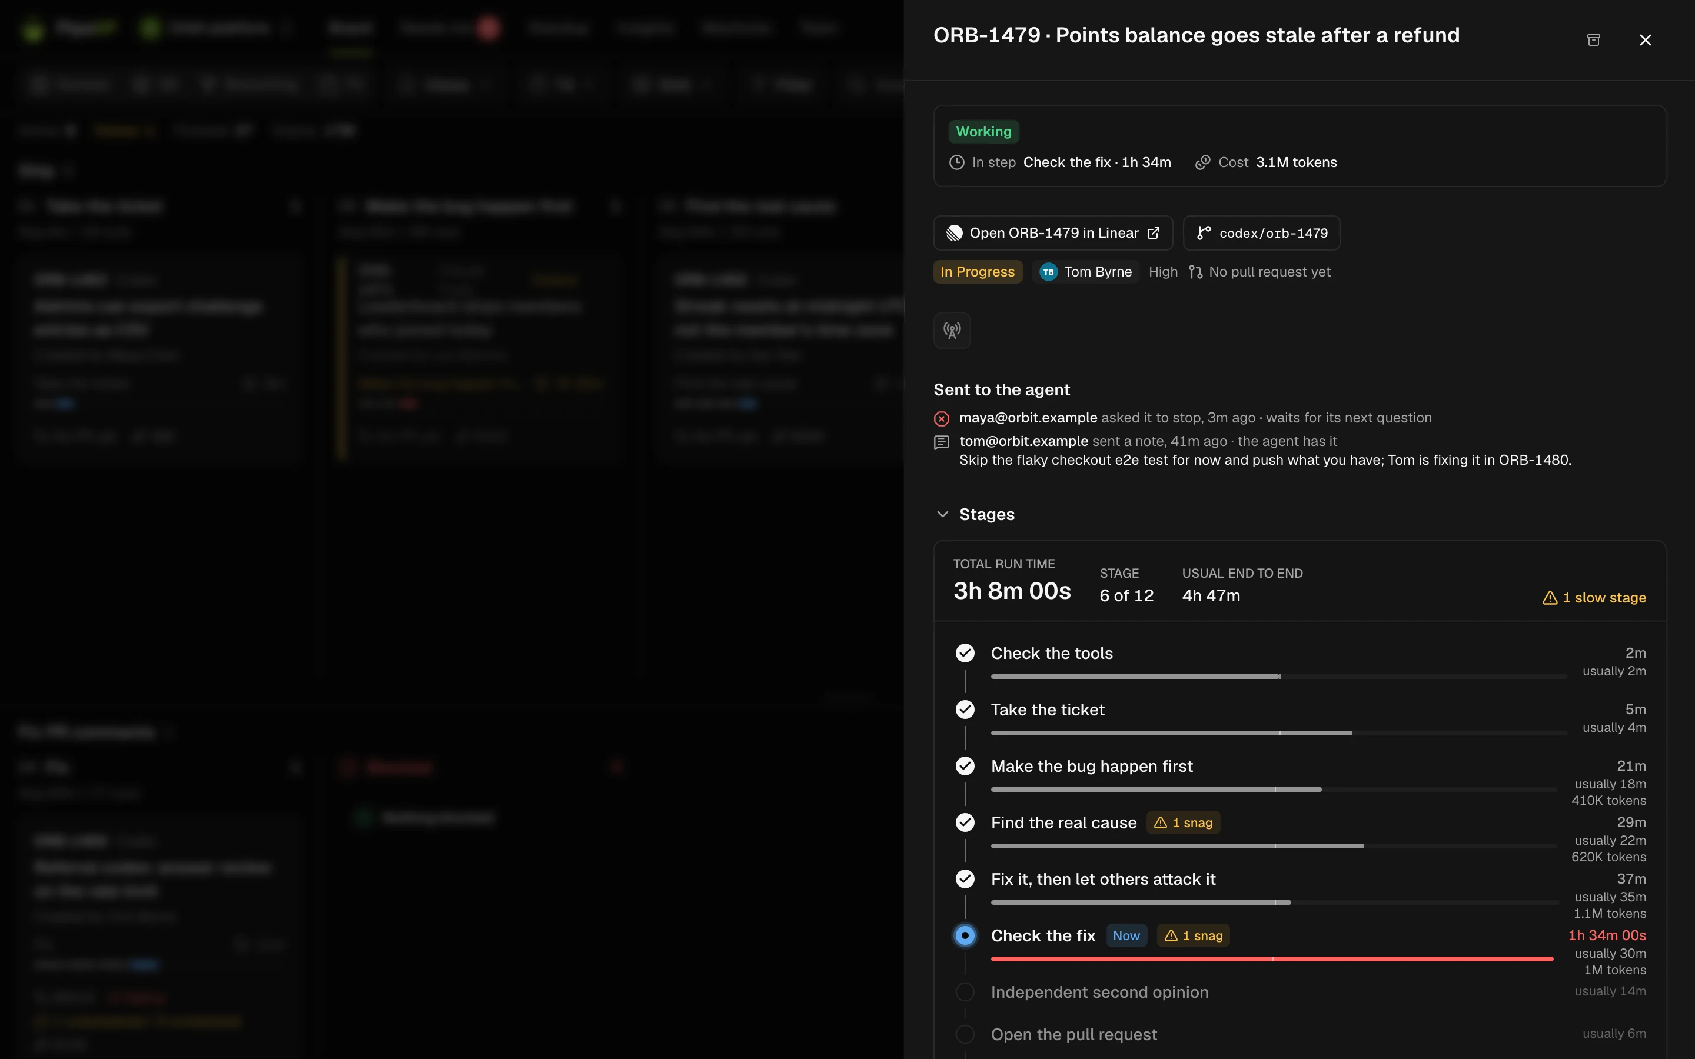Click the progress bar under Take the ticket
Viewport: 1695px width, 1059px height.
coord(1279,733)
